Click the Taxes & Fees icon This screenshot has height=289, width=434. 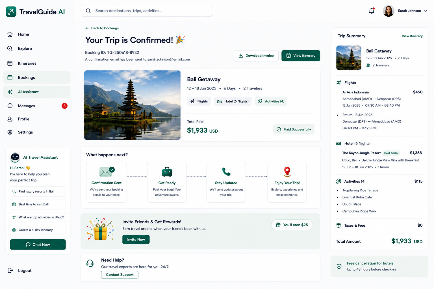(x=338, y=225)
